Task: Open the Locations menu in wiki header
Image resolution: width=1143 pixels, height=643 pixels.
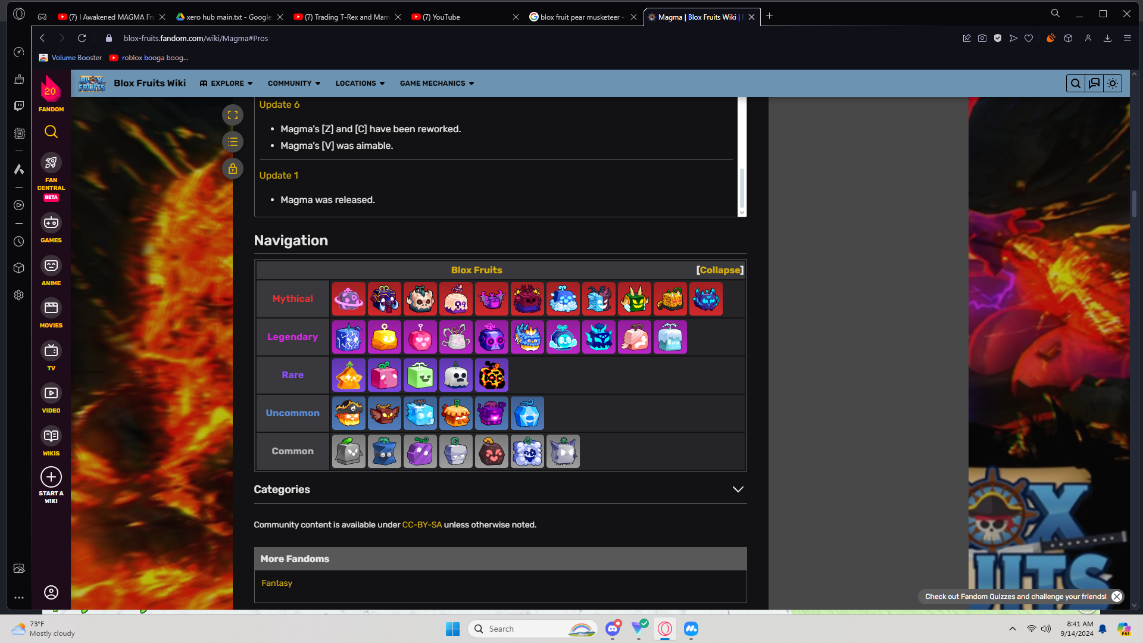Action: tap(360, 83)
